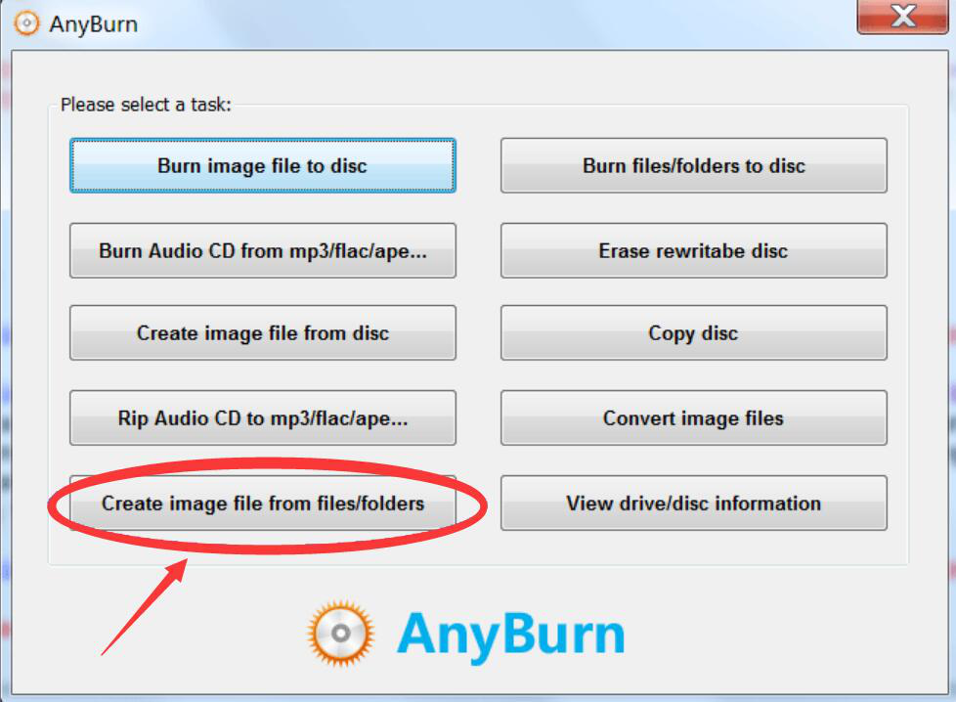Click the sun-shaped disc logo icon
The height and width of the screenshot is (702, 956).
(340, 633)
